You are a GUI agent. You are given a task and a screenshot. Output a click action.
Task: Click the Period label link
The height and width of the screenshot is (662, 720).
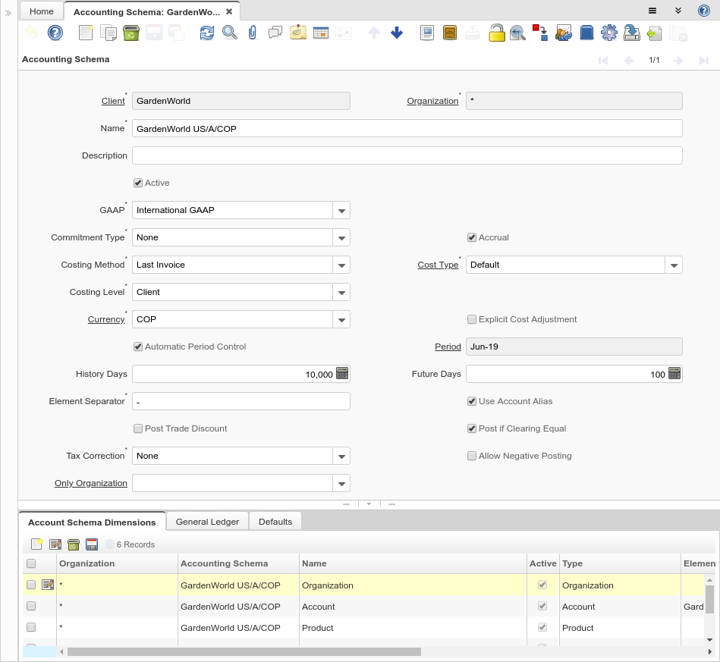[x=448, y=347]
